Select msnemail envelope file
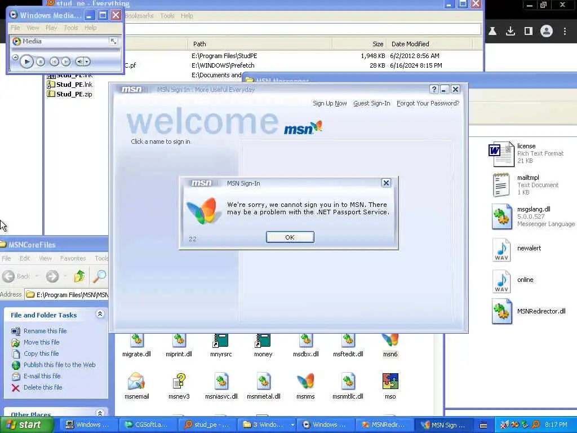Screen dimensions: 577x433 (136, 386)
